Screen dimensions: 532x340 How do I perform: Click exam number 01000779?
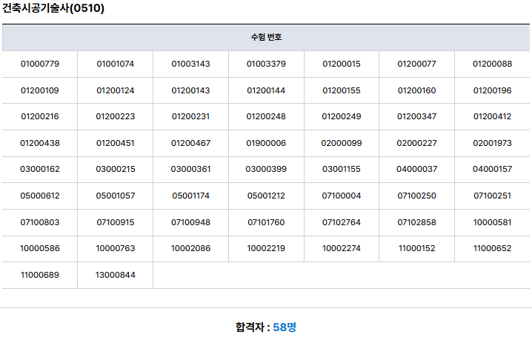(40, 64)
